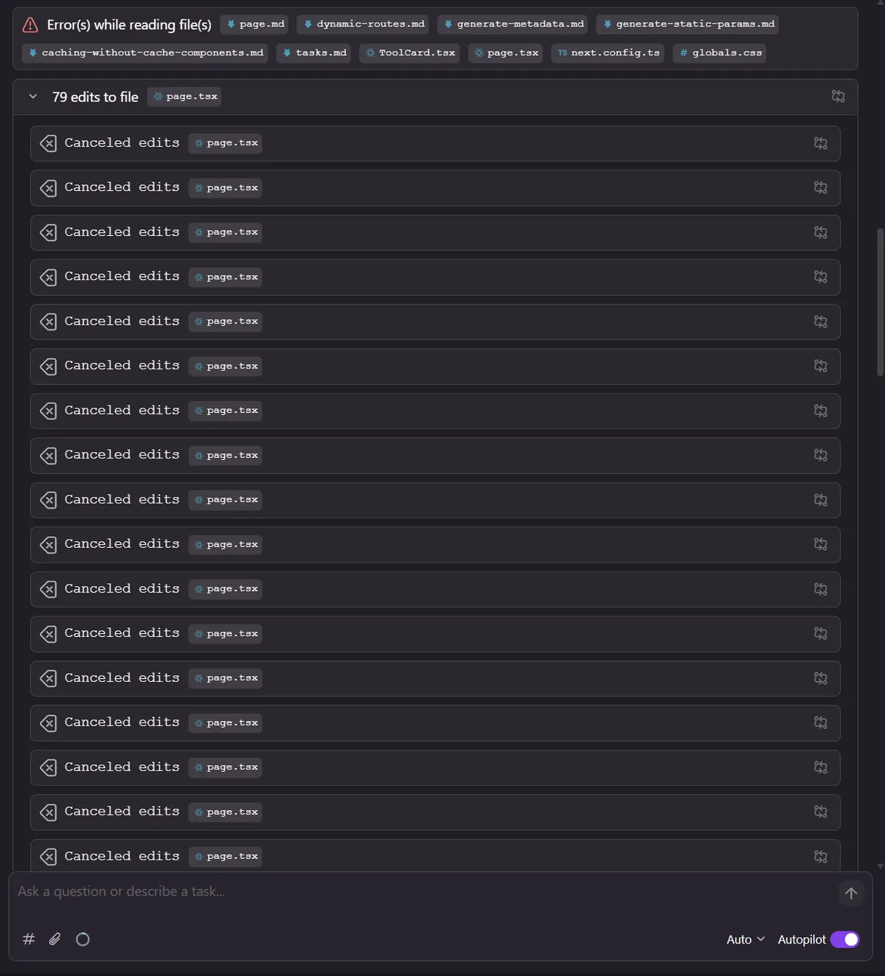Click the X icon on a middle Canceled edits row
The height and width of the screenshot is (976, 885).
pos(48,500)
